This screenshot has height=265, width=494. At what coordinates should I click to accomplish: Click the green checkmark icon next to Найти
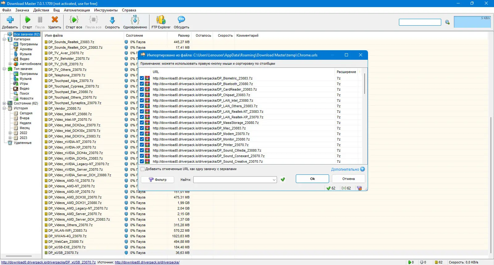tap(283, 179)
